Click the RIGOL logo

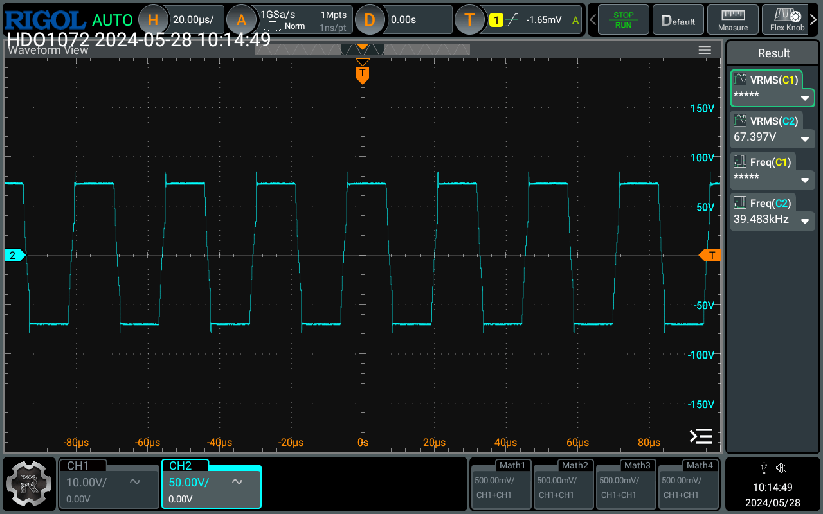45,19
